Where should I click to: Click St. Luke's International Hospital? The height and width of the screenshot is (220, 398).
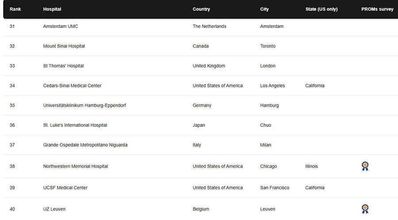(x=75, y=125)
